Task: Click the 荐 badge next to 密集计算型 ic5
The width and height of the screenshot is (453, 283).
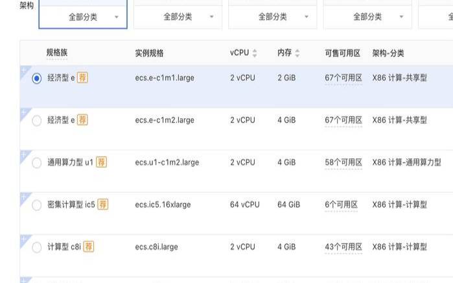Action: pyautogui.click(x=103, y=204)
